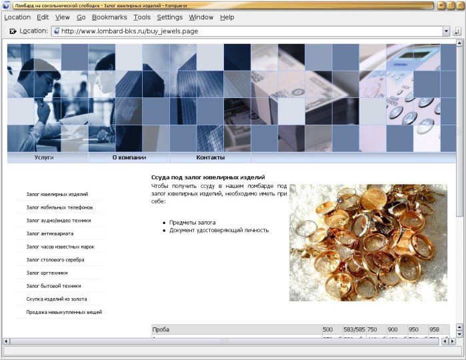
Task: Open the Продажа невыкупленных вещей link
Action: [64, 312]
